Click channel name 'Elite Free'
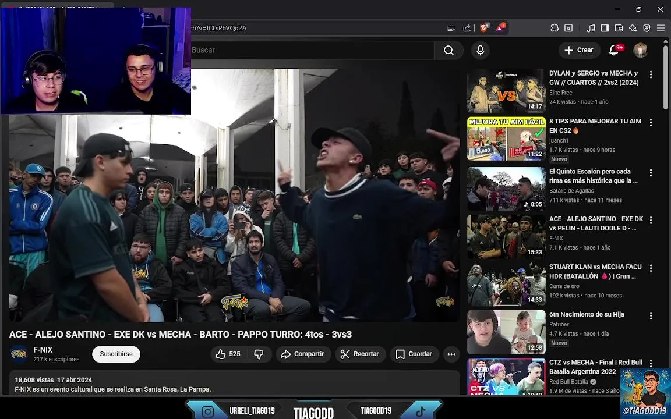 coord(560,93)
